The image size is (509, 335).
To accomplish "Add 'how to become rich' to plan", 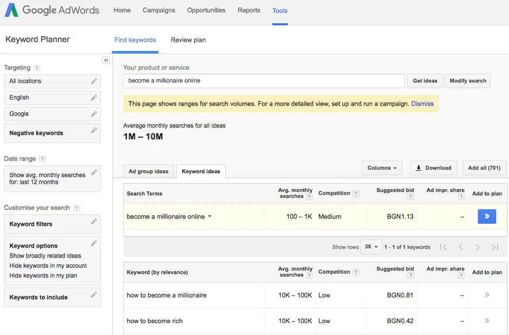I will 487,321.
